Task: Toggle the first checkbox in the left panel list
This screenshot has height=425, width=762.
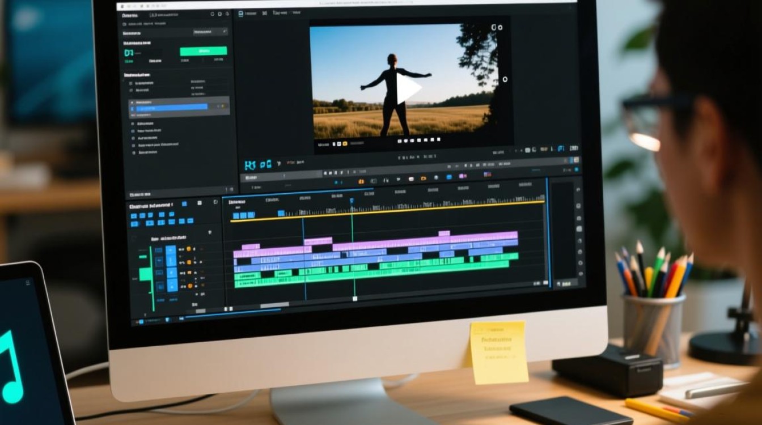Action: click(x=132, y=83)
